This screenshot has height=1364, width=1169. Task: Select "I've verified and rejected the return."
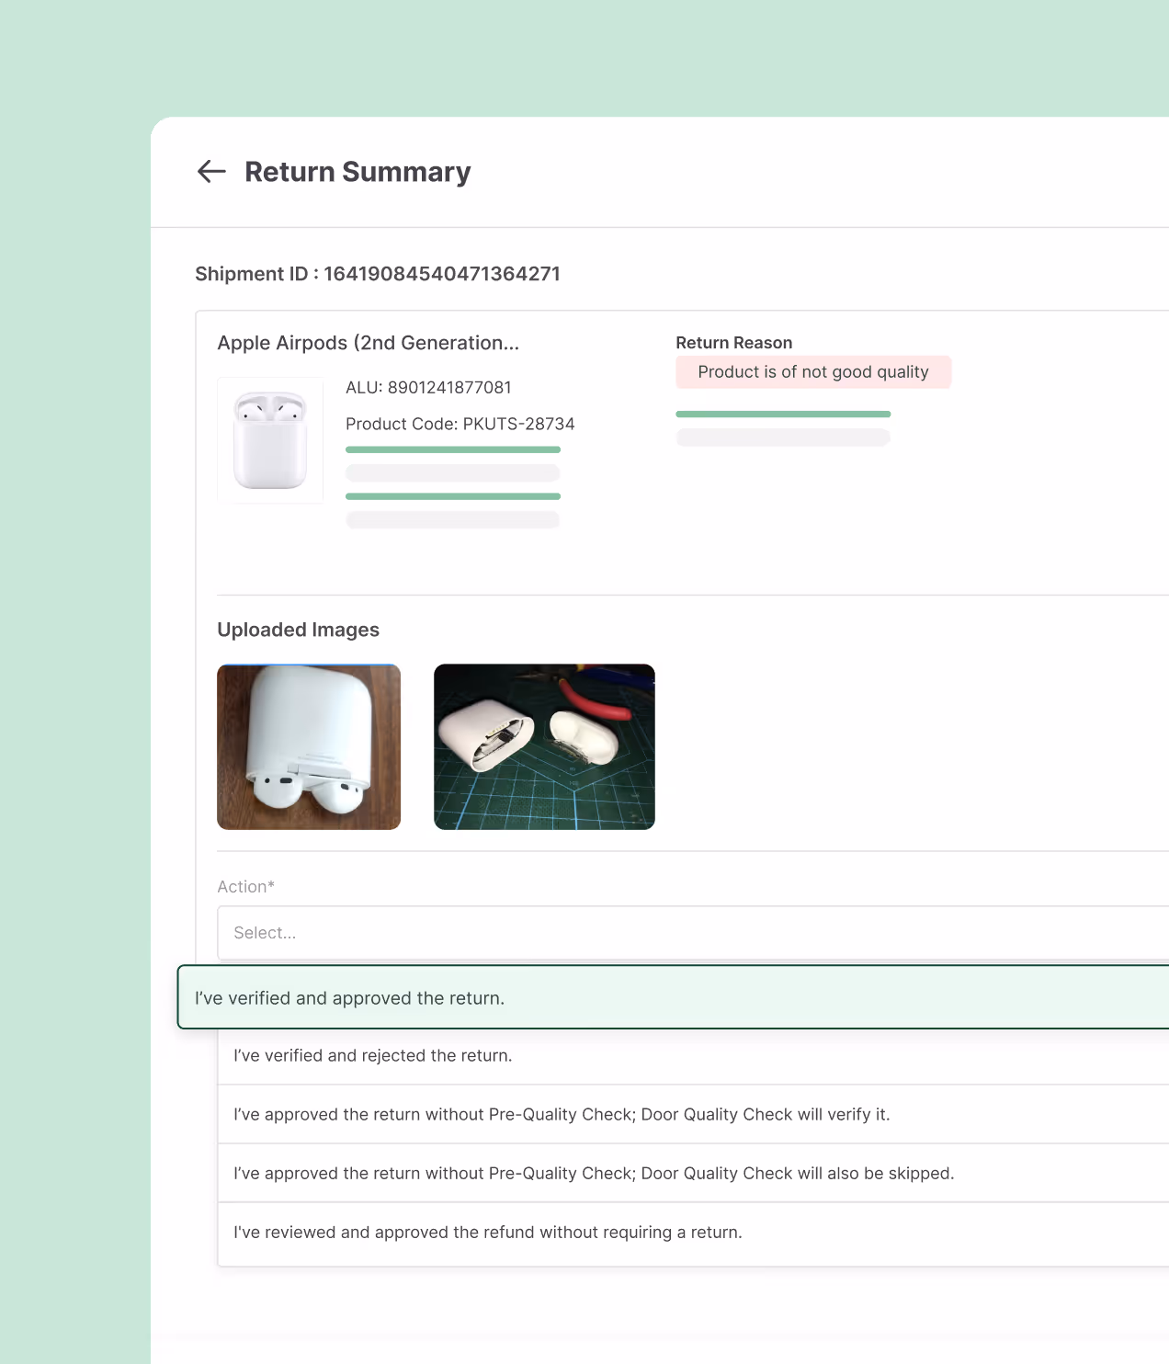click(x=372, y=1055)
